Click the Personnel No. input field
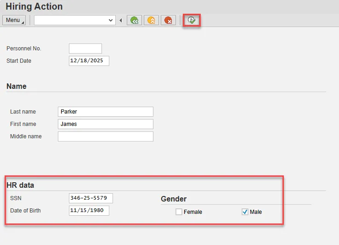 [85, 49]
